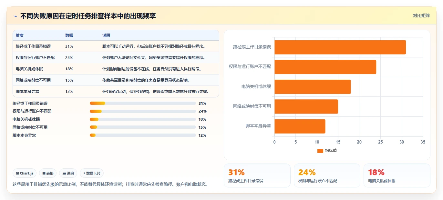Click the title 不同失败原因在定时任务排查样本中的出现频率

[88, 16]
